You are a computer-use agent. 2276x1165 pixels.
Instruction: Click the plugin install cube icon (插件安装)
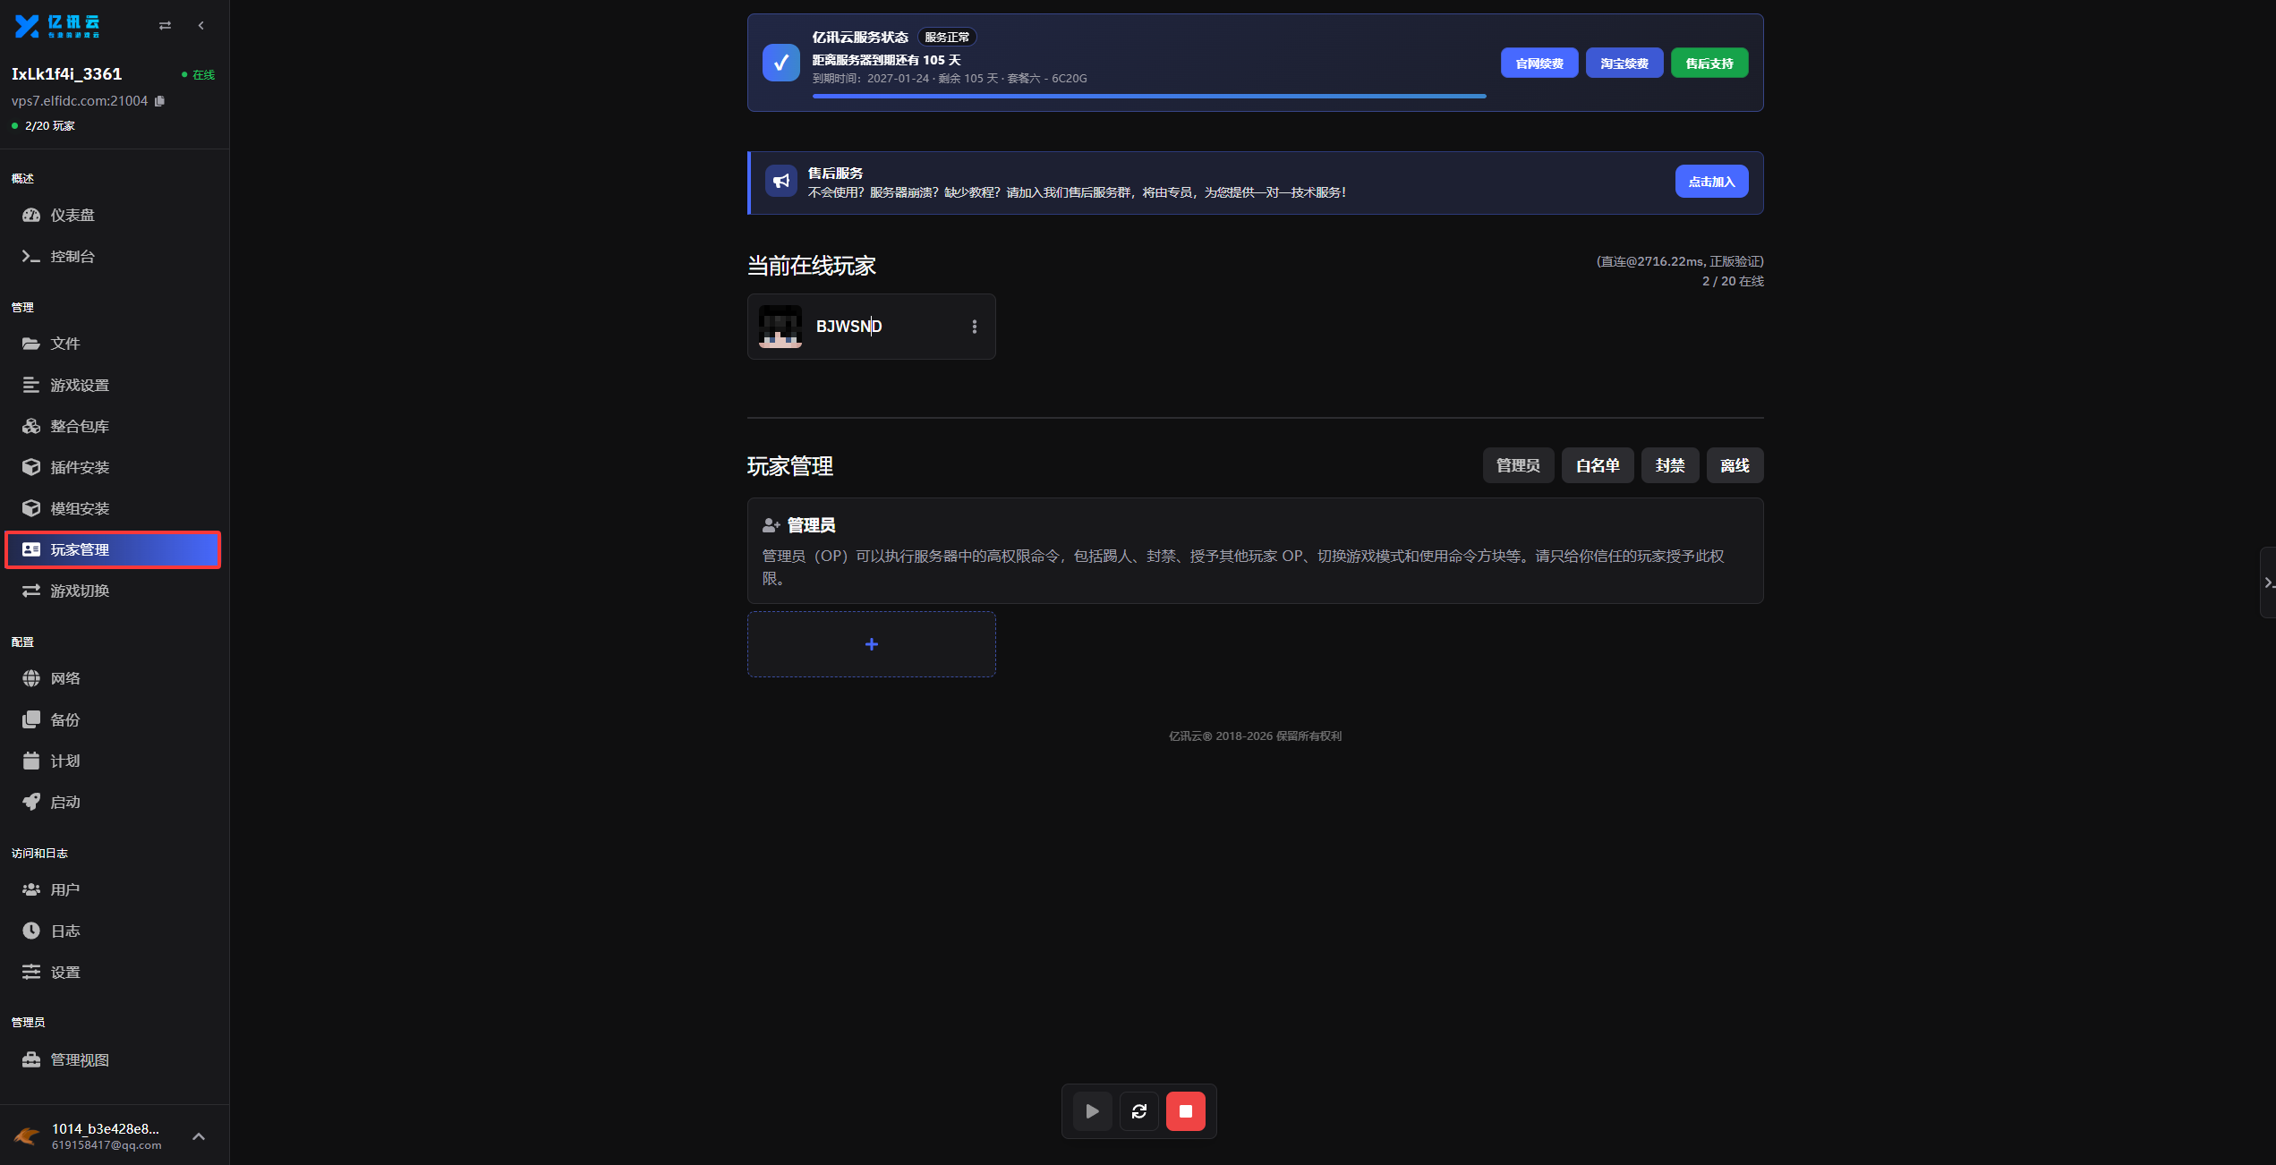pyautogui.click(x=31, y=467)
